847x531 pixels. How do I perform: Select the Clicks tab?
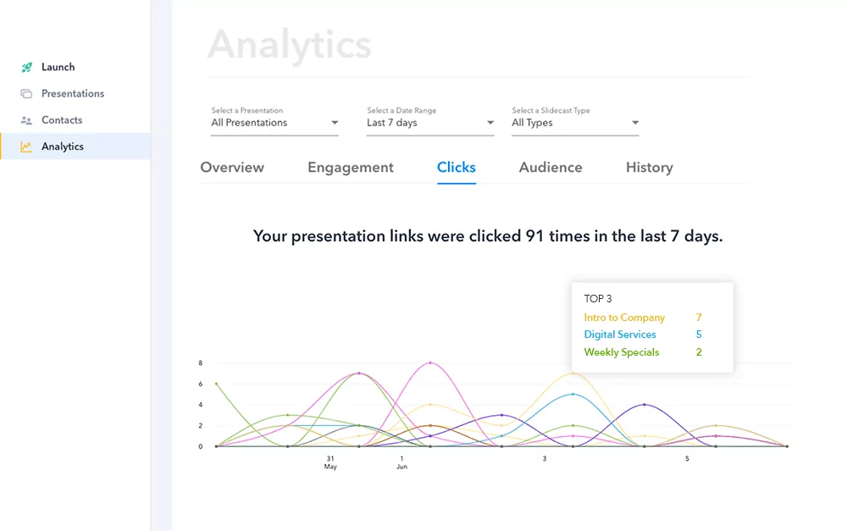457,168
